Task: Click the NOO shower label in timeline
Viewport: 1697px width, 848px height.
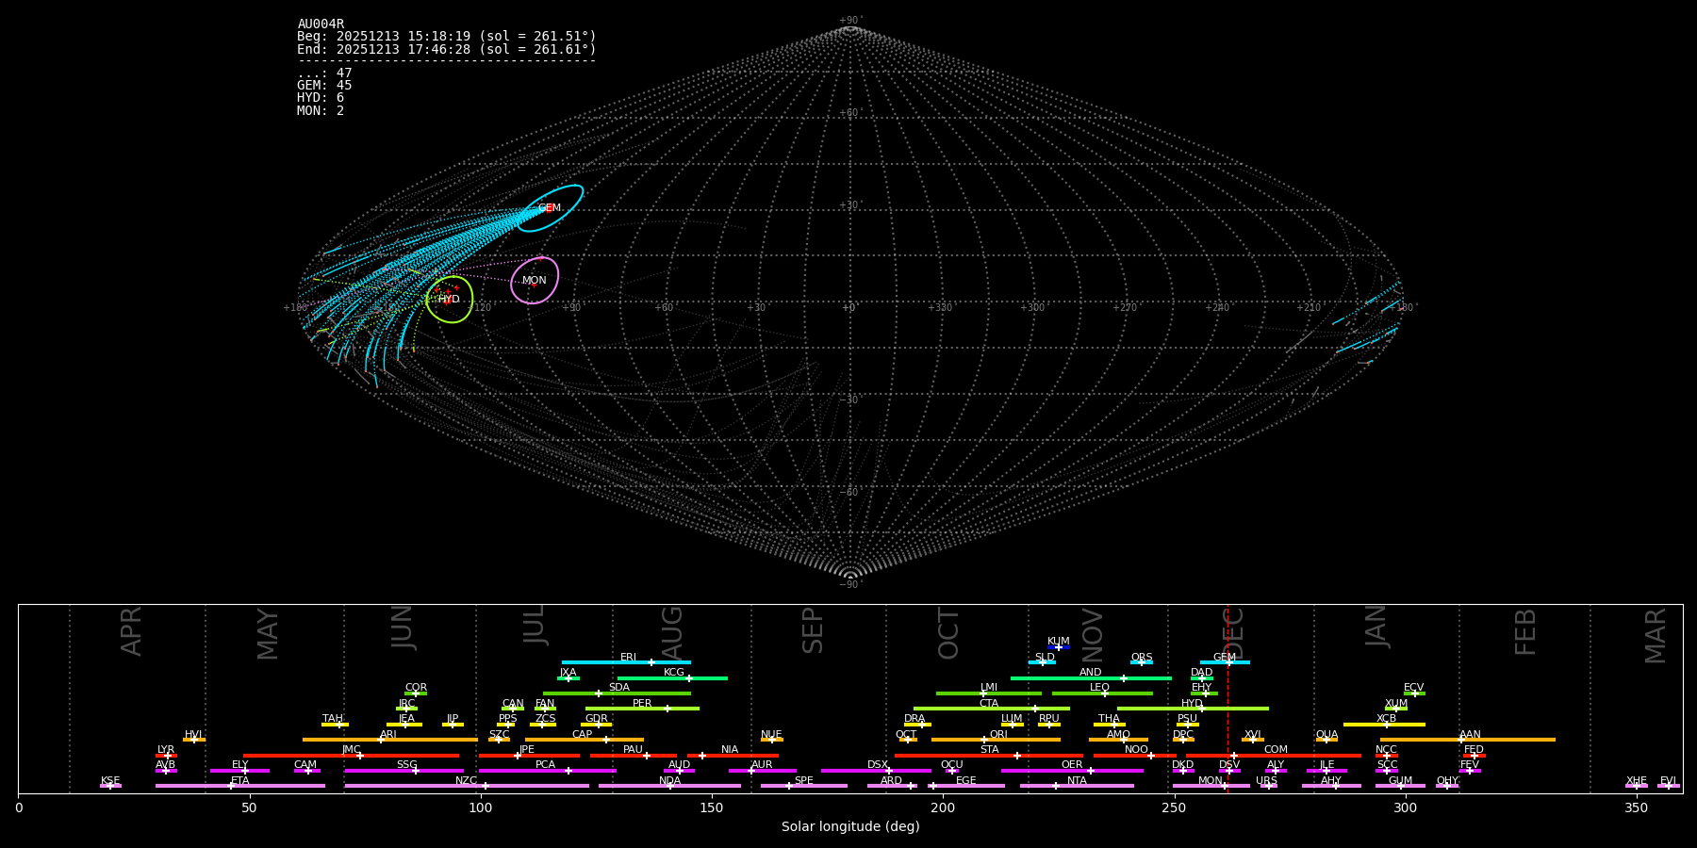Action: pos(1136,750)
